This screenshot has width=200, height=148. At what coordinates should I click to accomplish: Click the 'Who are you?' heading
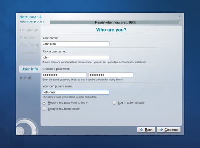click(111, 30)
